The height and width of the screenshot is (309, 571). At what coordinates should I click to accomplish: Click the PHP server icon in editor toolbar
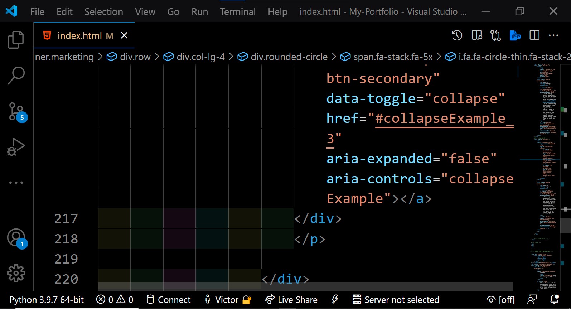515,35
